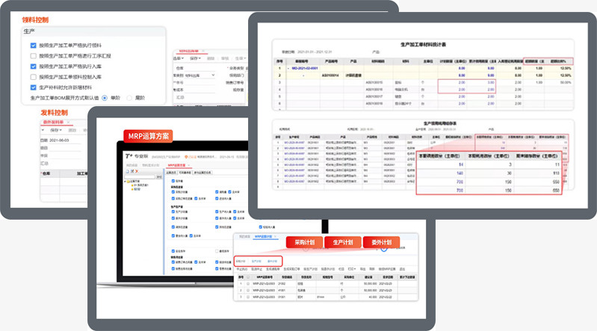
Task: Select the 2021-06-03 date field
Action: pyautogui.click(x=58, y=140)
